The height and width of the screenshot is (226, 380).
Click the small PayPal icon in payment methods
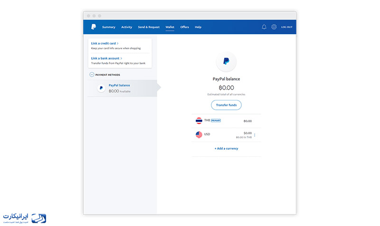tap(101, 88)
